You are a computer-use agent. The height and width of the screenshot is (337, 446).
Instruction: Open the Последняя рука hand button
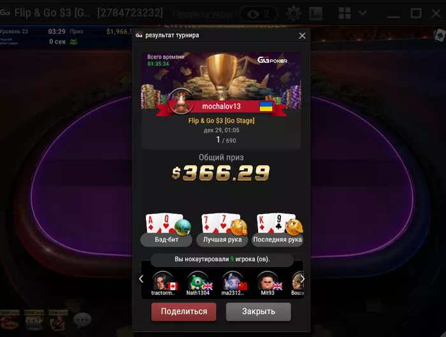point(277,240)
